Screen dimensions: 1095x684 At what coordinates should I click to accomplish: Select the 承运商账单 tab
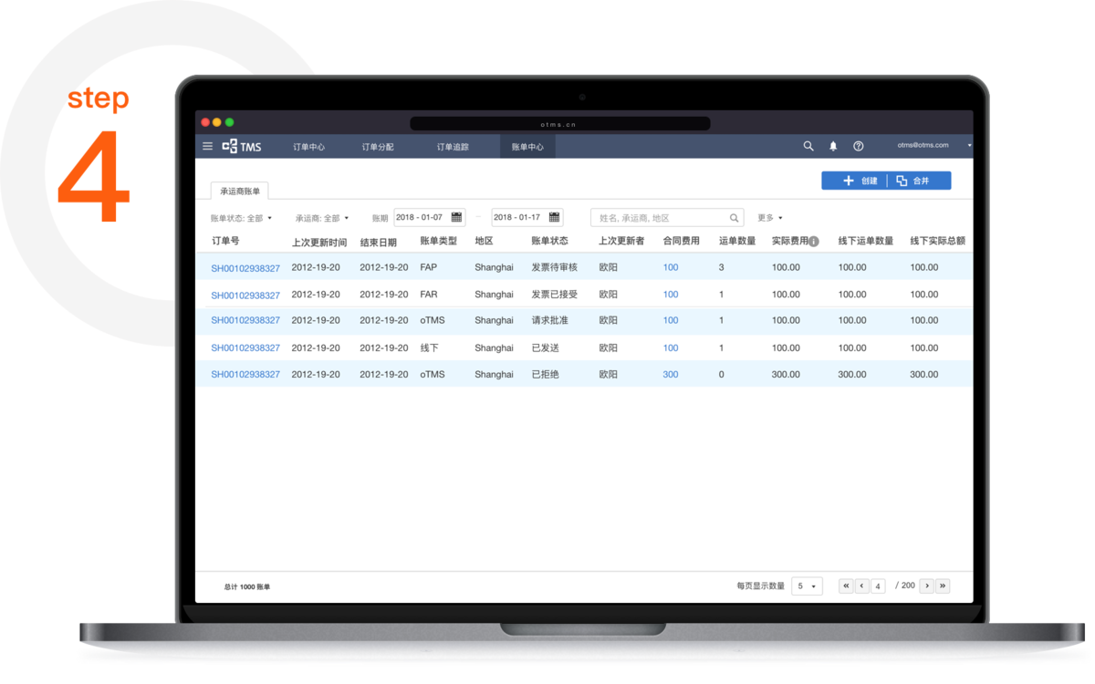(240, 192)
